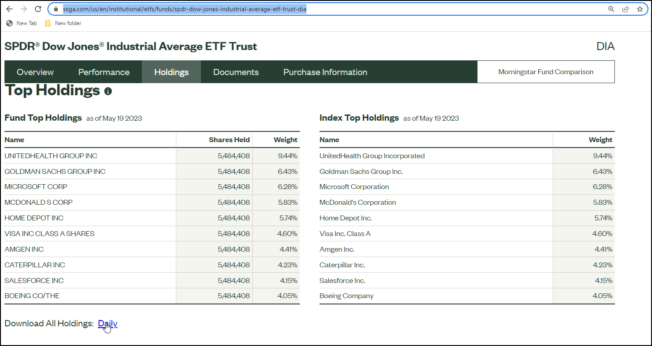The width and height of the screenshot is (652, 346).
Task: Click the fund table Weight column header
Action: 286,140
